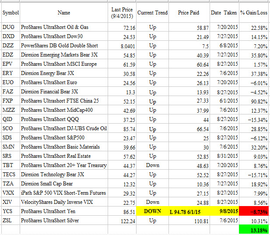Click PowerShares DB Gold Double Short
The width and height of the screenshot is (270, 235).
click(64, 46)
